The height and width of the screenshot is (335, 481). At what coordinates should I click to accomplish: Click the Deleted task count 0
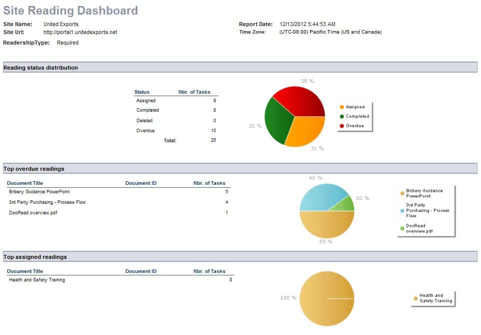(x=214, y=121)
